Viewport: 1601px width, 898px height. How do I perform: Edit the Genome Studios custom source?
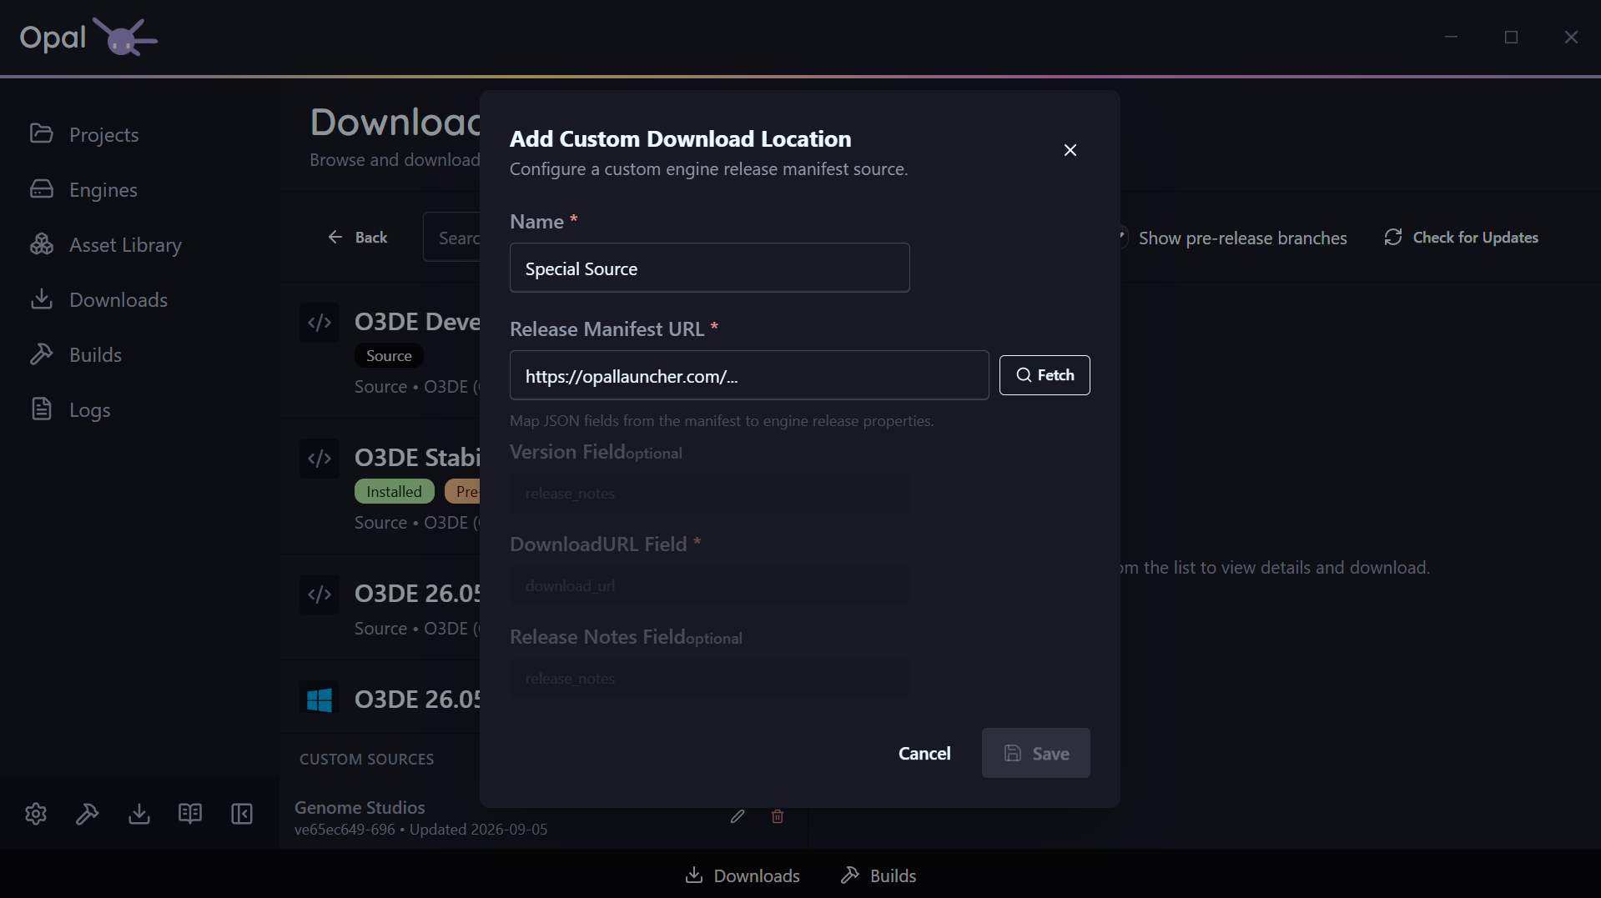[x=738, y=816]
